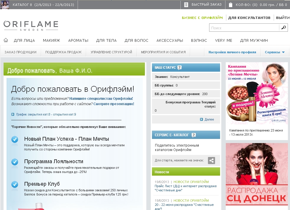Open the ДЛЯ ТЕЛА category
This screenshot has width=290, height=210.
pos(106,41)
